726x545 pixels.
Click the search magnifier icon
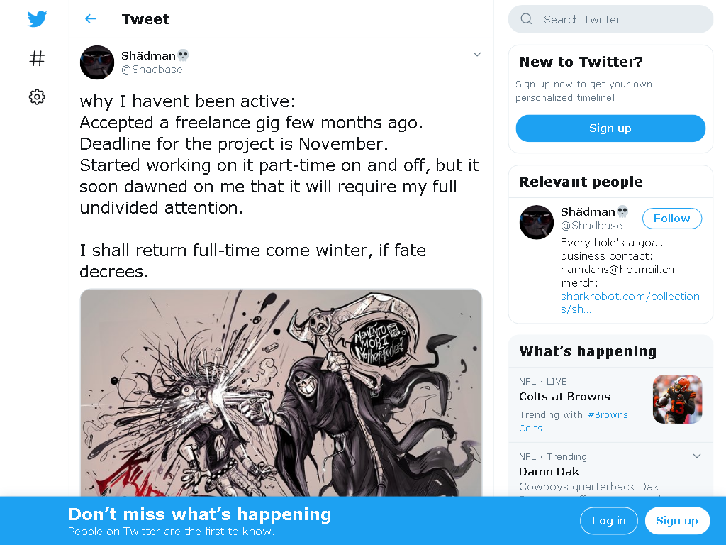(x=527, y=19)
